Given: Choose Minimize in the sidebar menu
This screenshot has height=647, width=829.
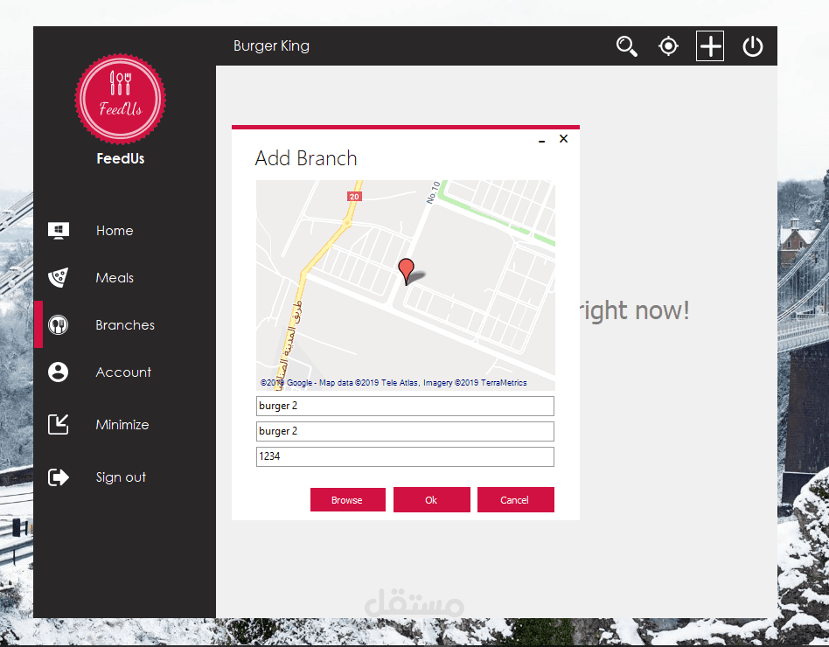Looking at the screenshot, I should 122,424.
